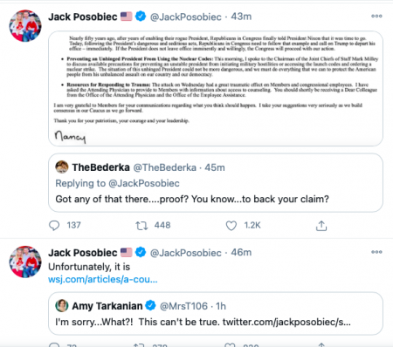
Task: Open the wsj.com/articles link
Action: tap(103, 279)
